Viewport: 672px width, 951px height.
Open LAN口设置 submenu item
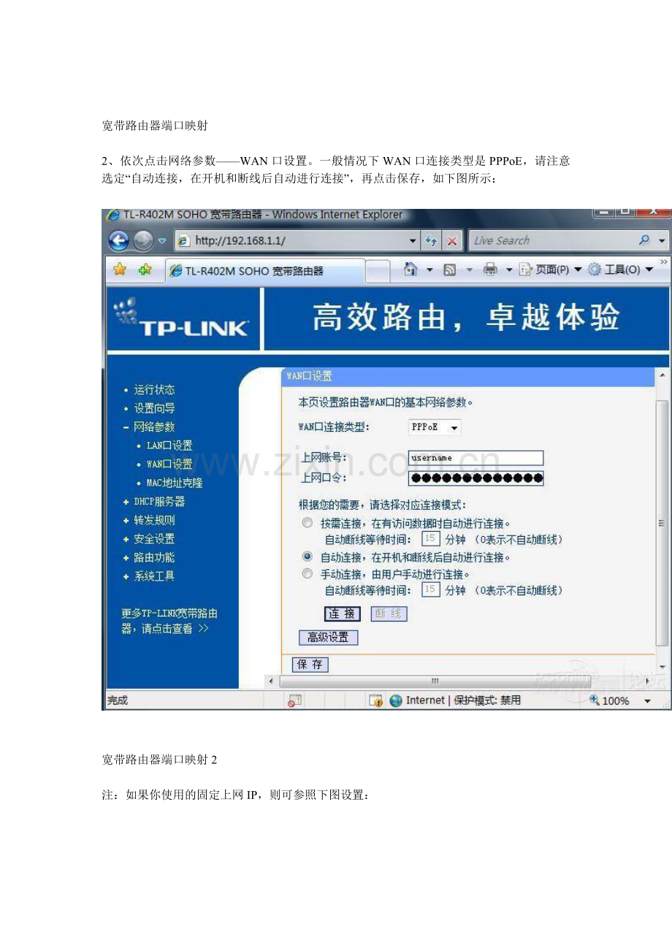click(169, 446)
